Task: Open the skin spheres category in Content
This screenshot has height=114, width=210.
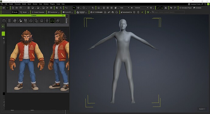Action: click(20, 21)
